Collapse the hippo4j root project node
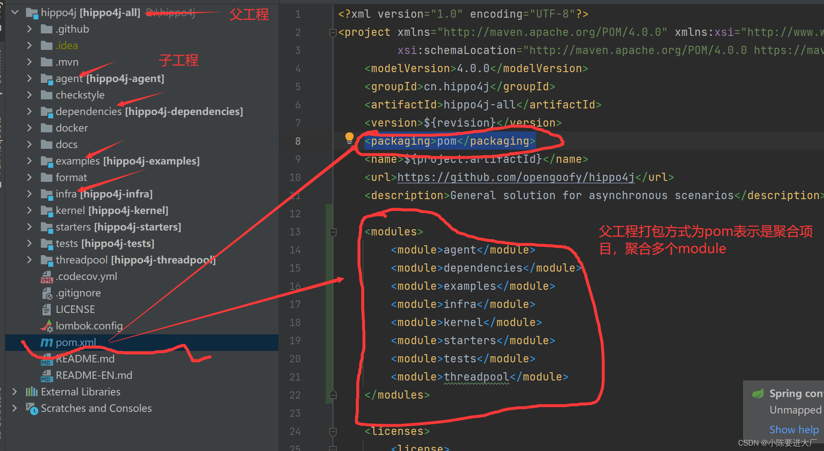The width and height of the screenshot is (824, 451). [15, 12]
